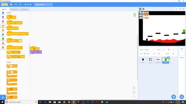Click the sprite Direction field
This screenshot has width=186, height=104.
pos(173,54)
